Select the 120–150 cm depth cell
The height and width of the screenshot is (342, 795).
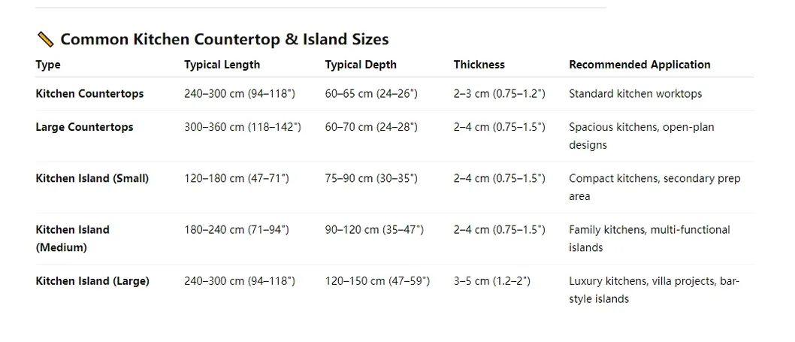377,280
